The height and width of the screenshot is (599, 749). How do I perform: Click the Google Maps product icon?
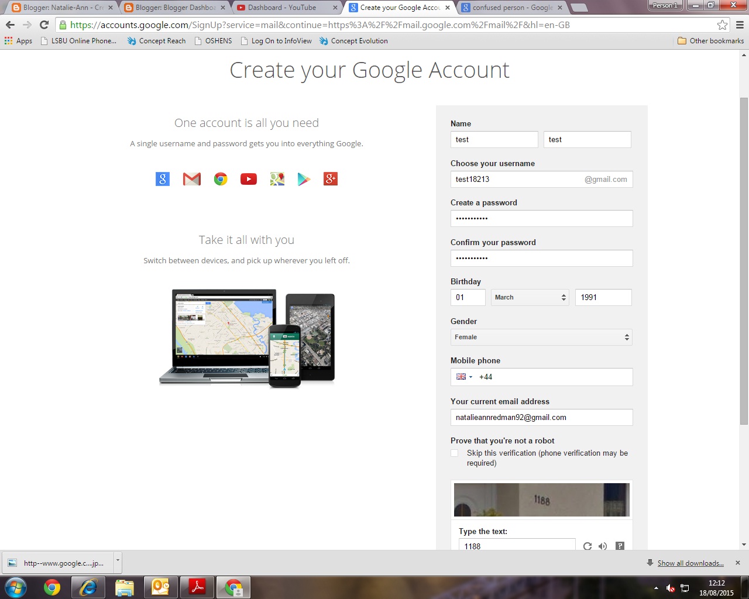277,179
